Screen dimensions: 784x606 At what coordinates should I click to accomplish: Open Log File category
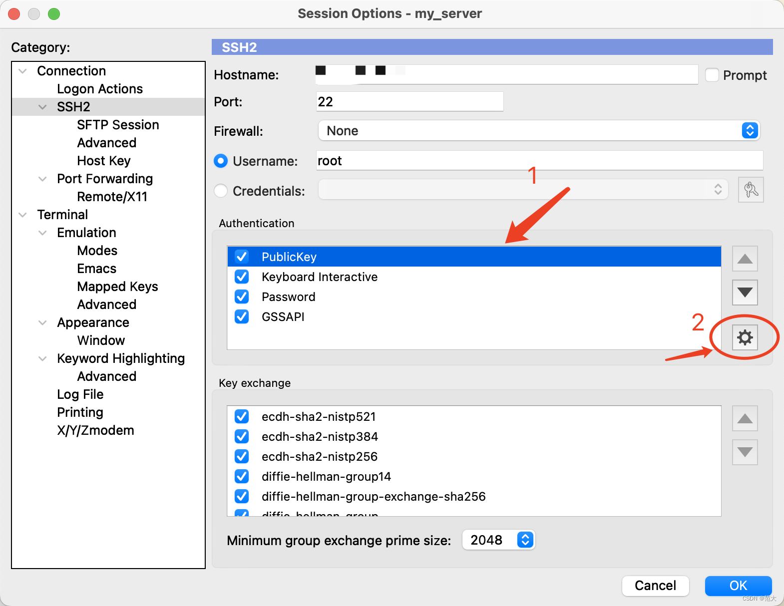[80, 394]
